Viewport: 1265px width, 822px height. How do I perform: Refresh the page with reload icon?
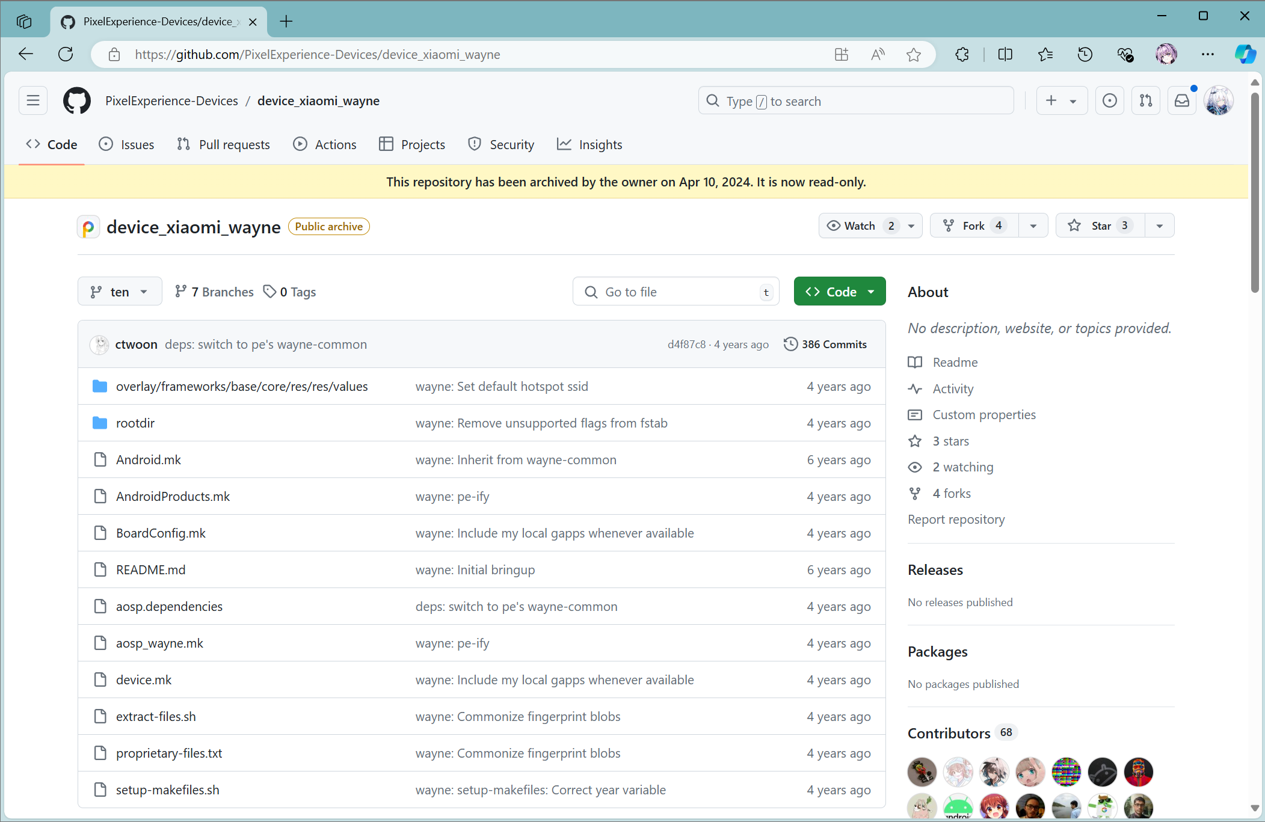(66, 54)
